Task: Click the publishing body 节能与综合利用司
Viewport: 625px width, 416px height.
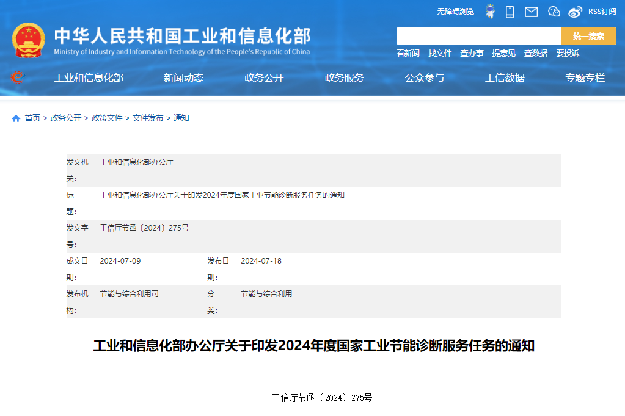Action: [x=129, y=294]
